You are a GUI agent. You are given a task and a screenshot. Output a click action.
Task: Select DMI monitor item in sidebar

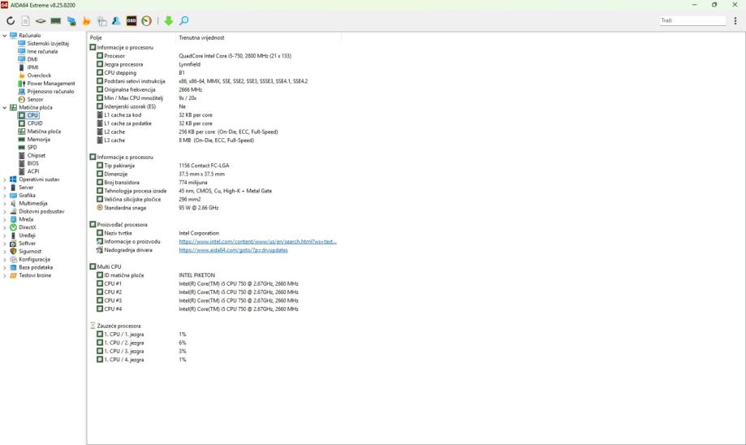(28, 59)
